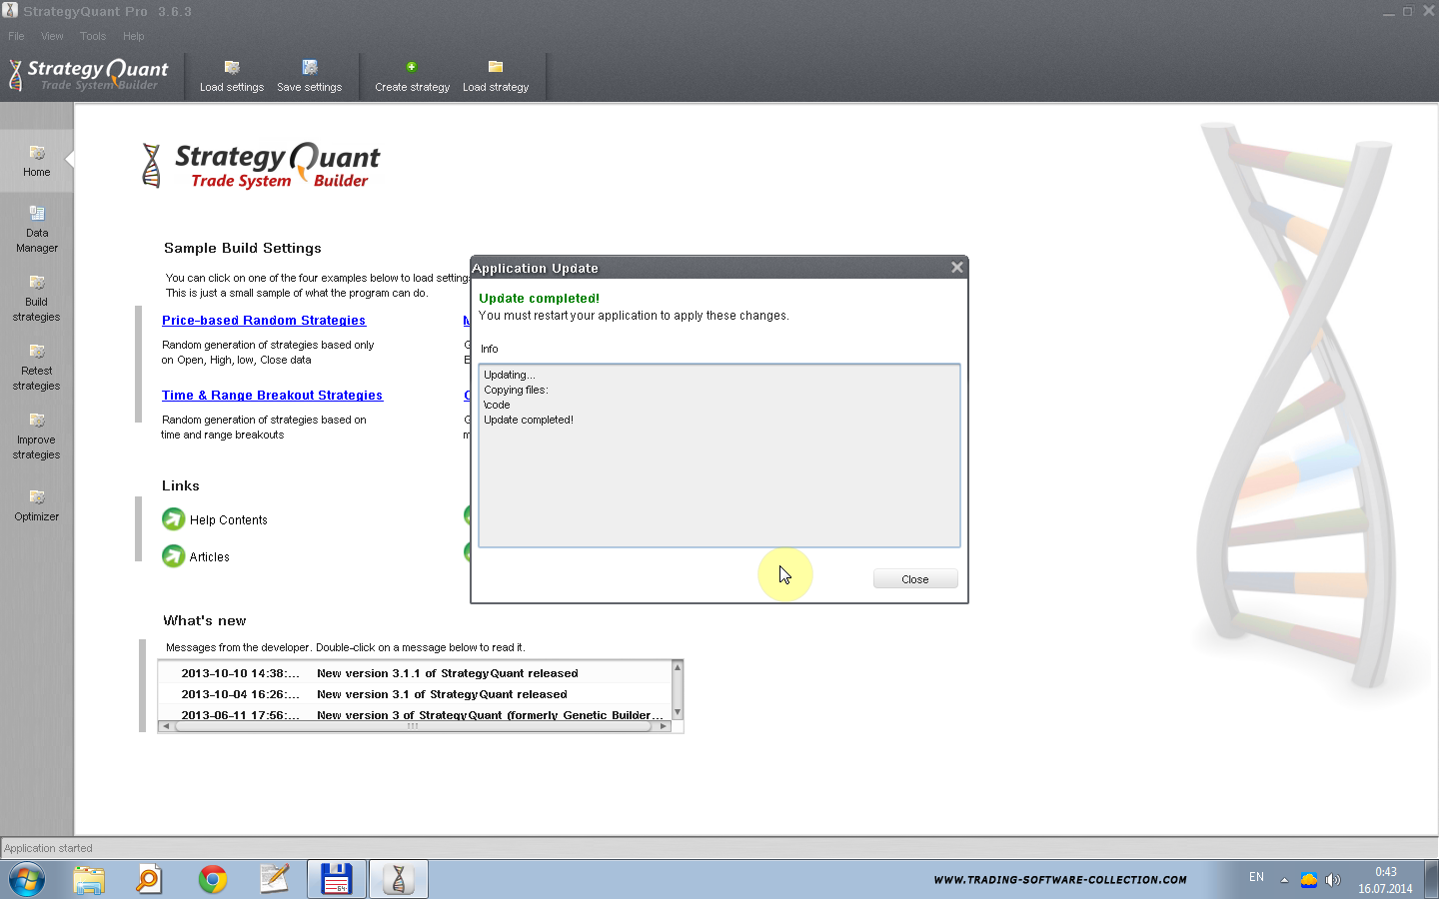Select Build strategies in sidebar

(x=37, y=284)
